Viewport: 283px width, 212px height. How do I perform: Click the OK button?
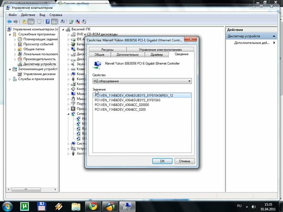162,161
